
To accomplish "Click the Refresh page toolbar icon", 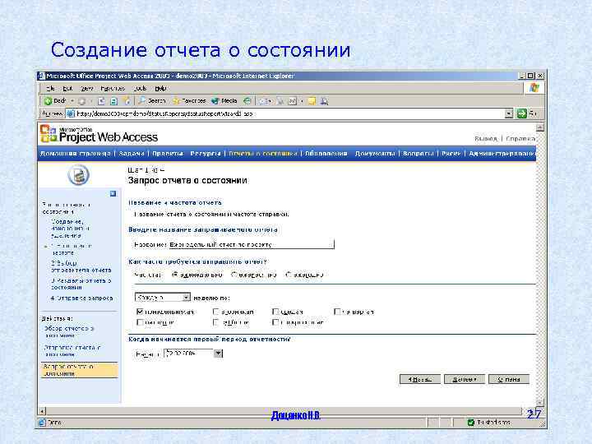I will tap(114, 101).
